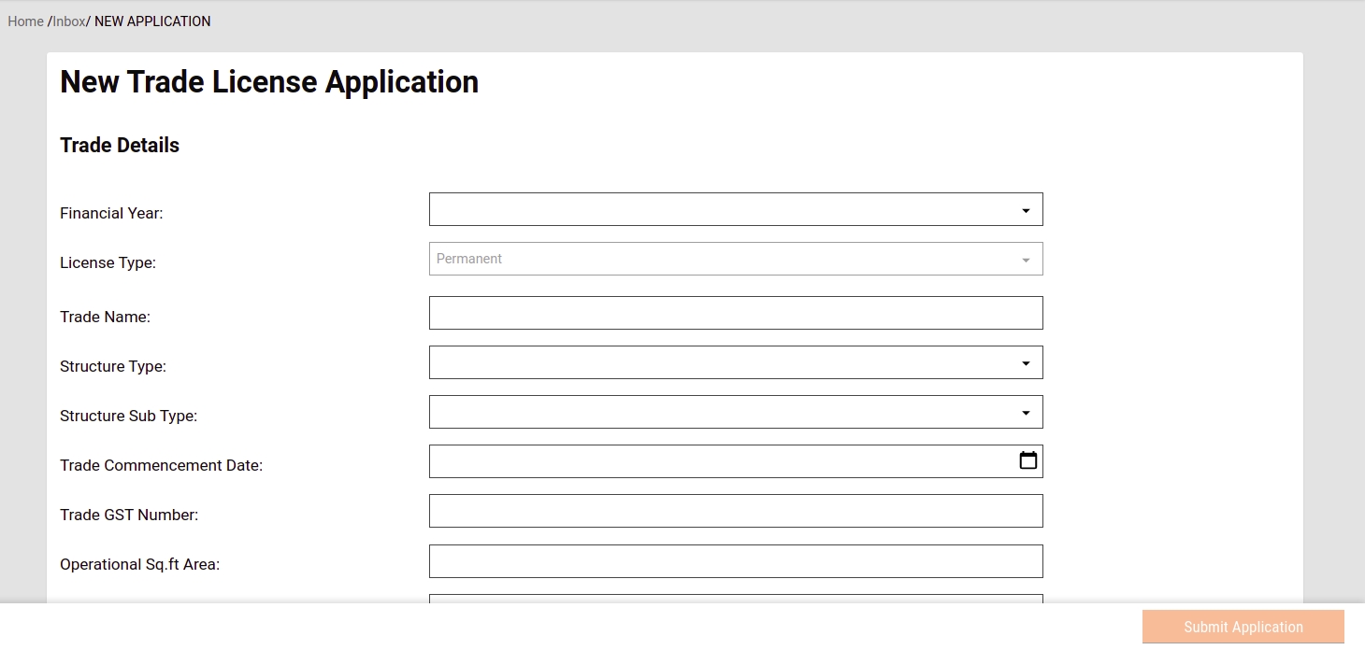The height and width of the screenshot is (650, 1365).
Task: Click the New Trade License Application title
Action: 269,82
